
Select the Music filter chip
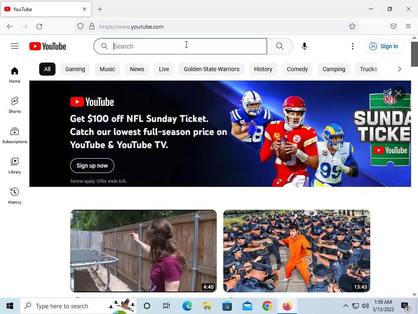click(107, 69)
